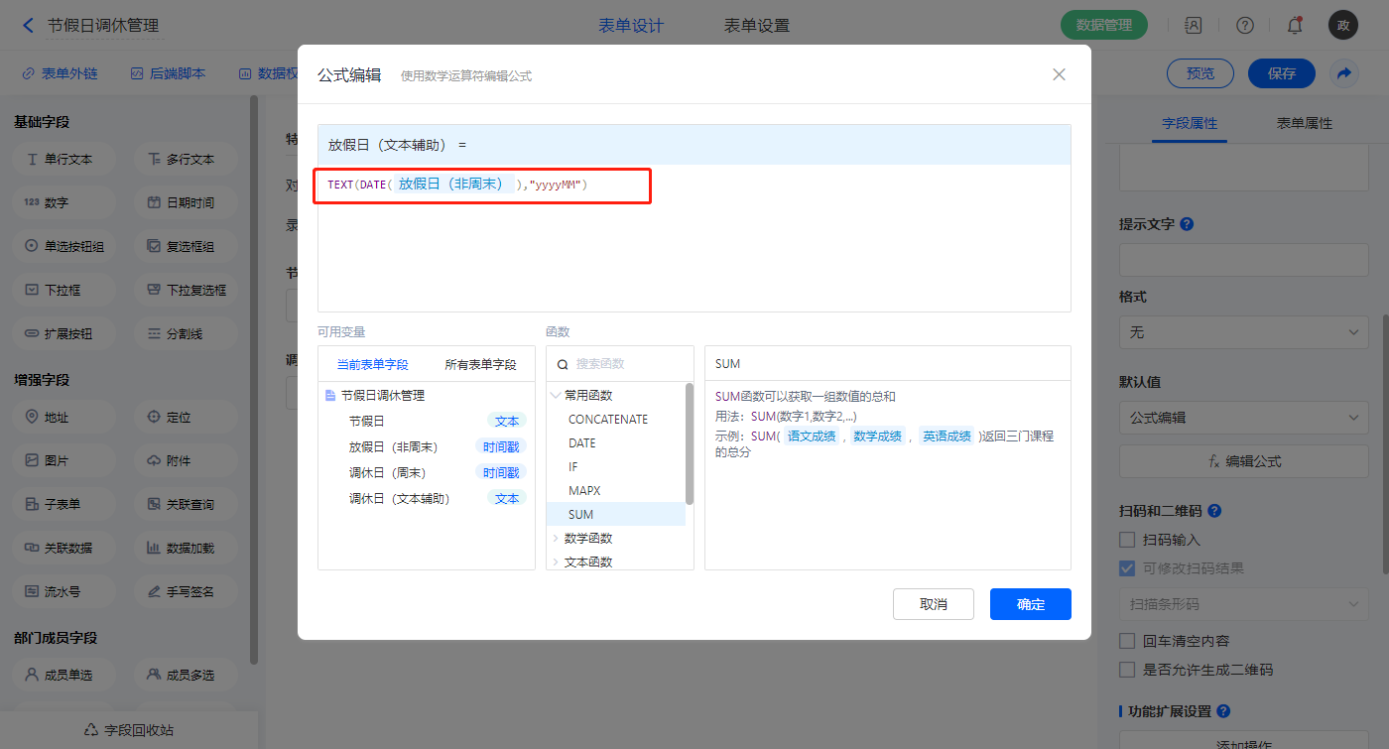Expand the 数学函数 category
The image size is (1389, 749).
(x=588, y=539)
